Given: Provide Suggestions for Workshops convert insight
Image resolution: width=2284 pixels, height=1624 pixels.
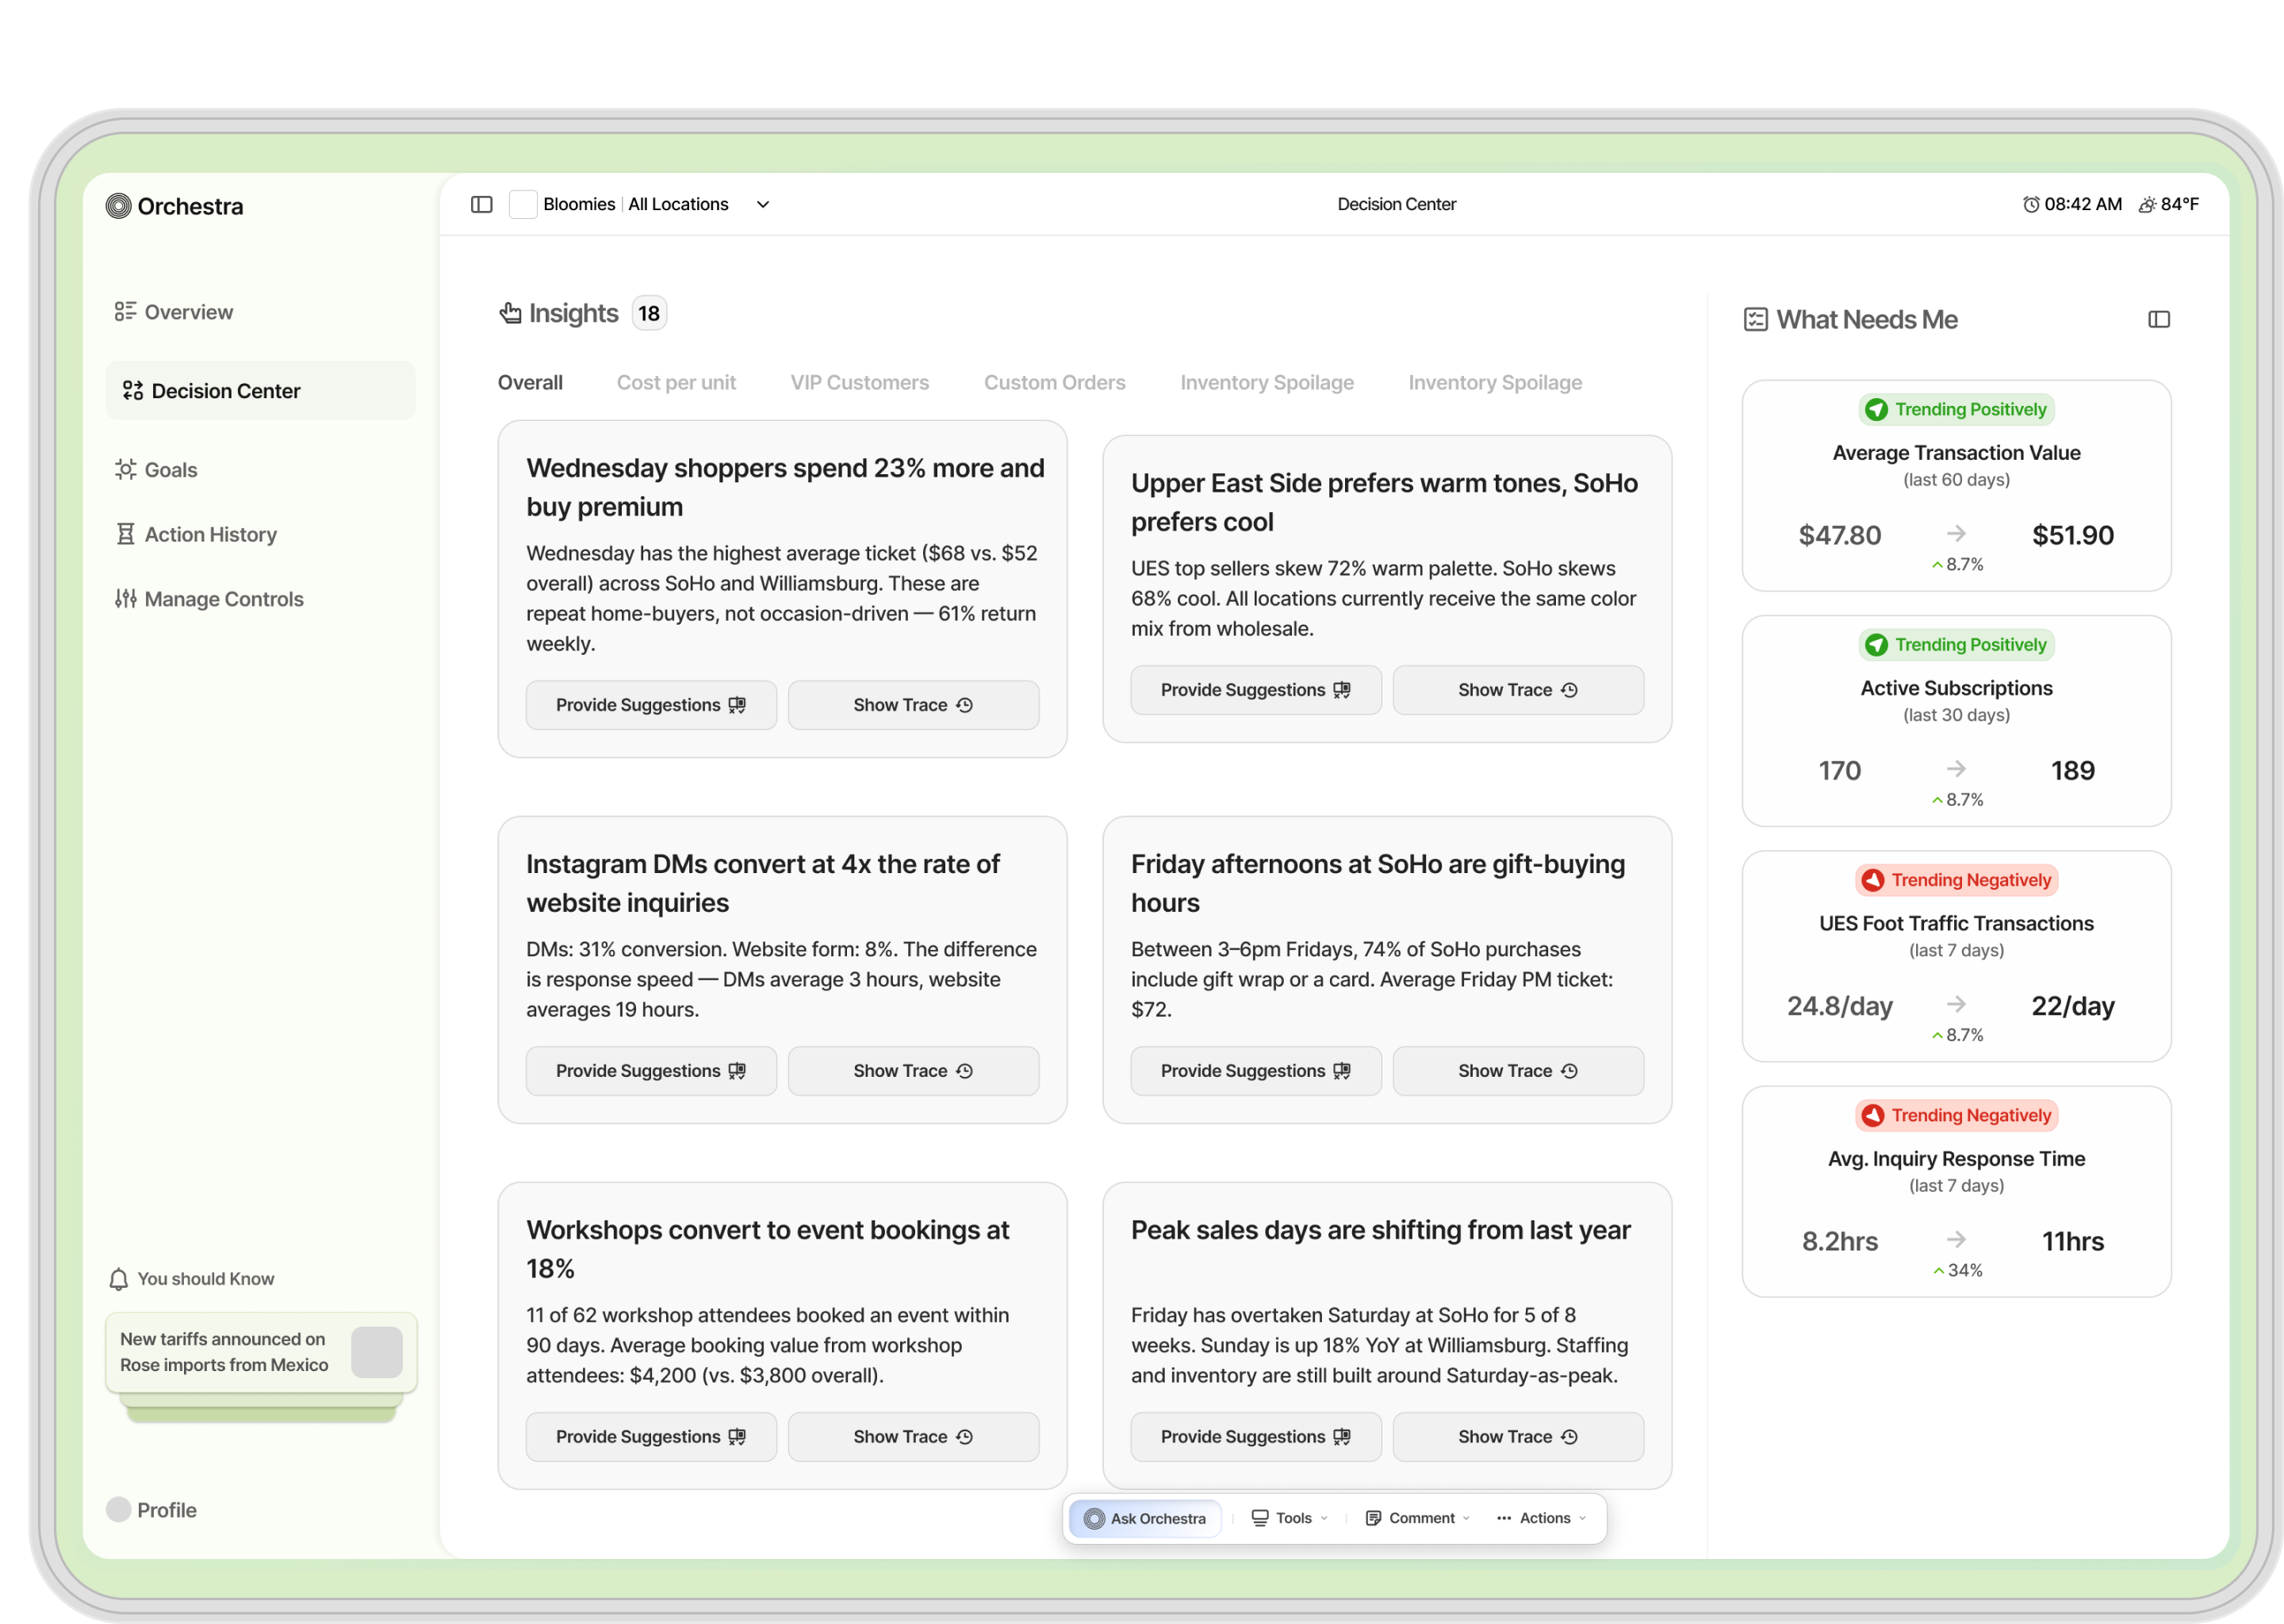Looking at the screenshot, I should (651, 1436).
